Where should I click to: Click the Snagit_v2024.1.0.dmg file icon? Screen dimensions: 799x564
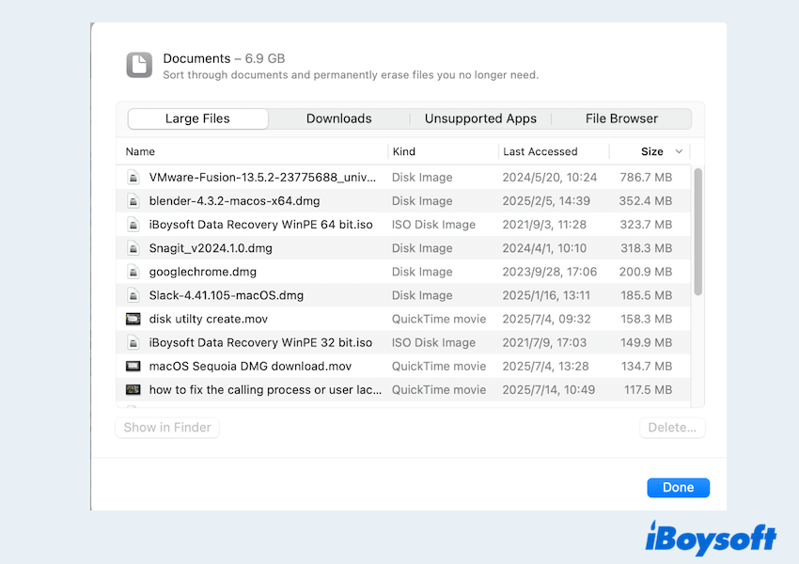point(133,248)
